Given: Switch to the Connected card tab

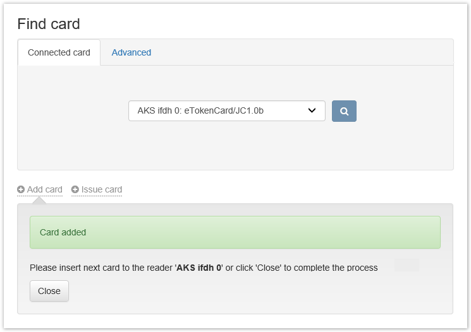Looking at the screenshot, I should click(59, 52).
